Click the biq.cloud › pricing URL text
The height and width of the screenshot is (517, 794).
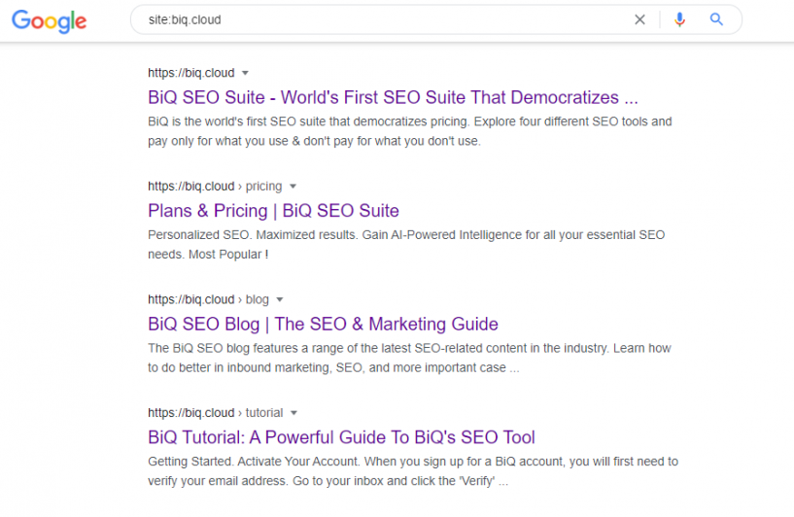click(x=215, y=187)
